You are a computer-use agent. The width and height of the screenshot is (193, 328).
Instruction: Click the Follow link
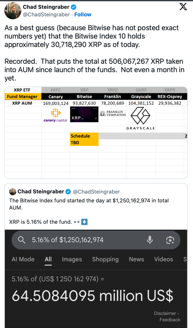pos(83,14)
